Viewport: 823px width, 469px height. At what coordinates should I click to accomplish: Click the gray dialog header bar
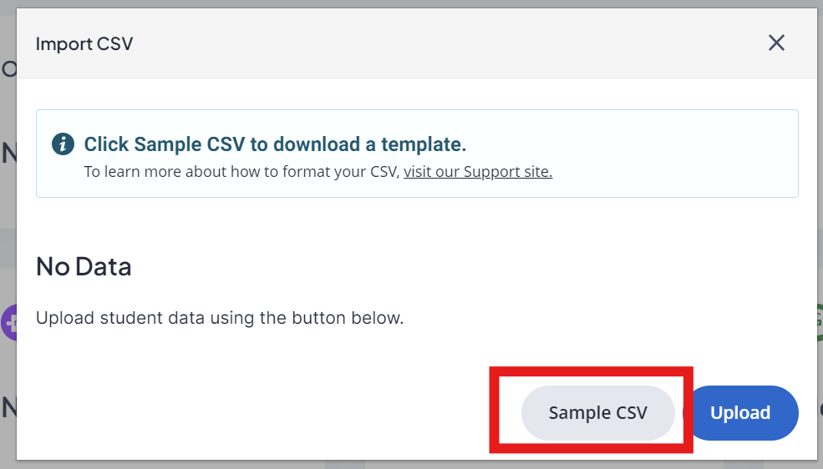(417, 43)
